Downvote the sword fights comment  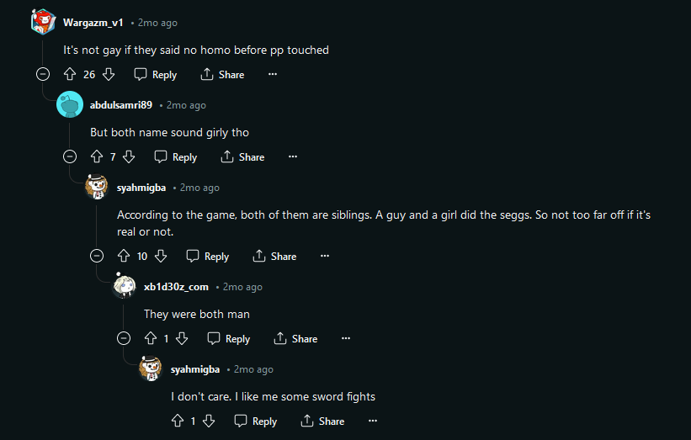[209, 421]
